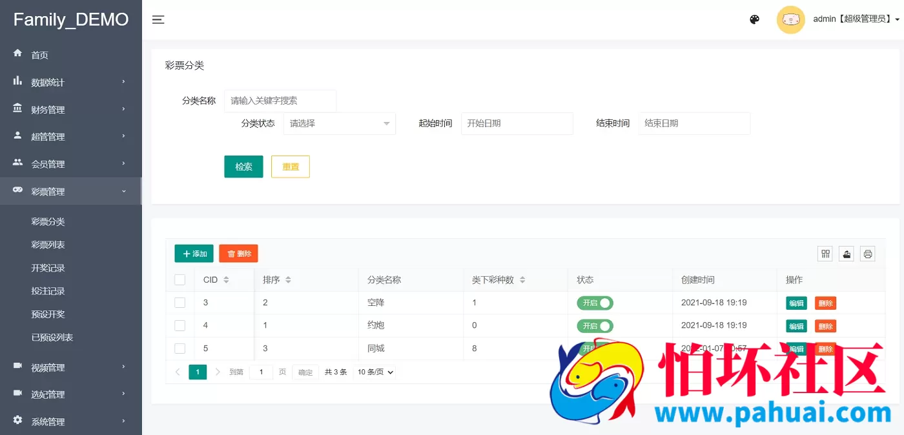Tick the select-all checkbox in table header

(x=180, y=280)
